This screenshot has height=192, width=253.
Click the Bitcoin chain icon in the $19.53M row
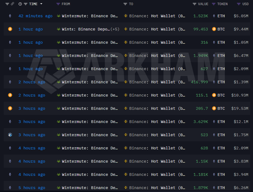[x=10, y=108]
